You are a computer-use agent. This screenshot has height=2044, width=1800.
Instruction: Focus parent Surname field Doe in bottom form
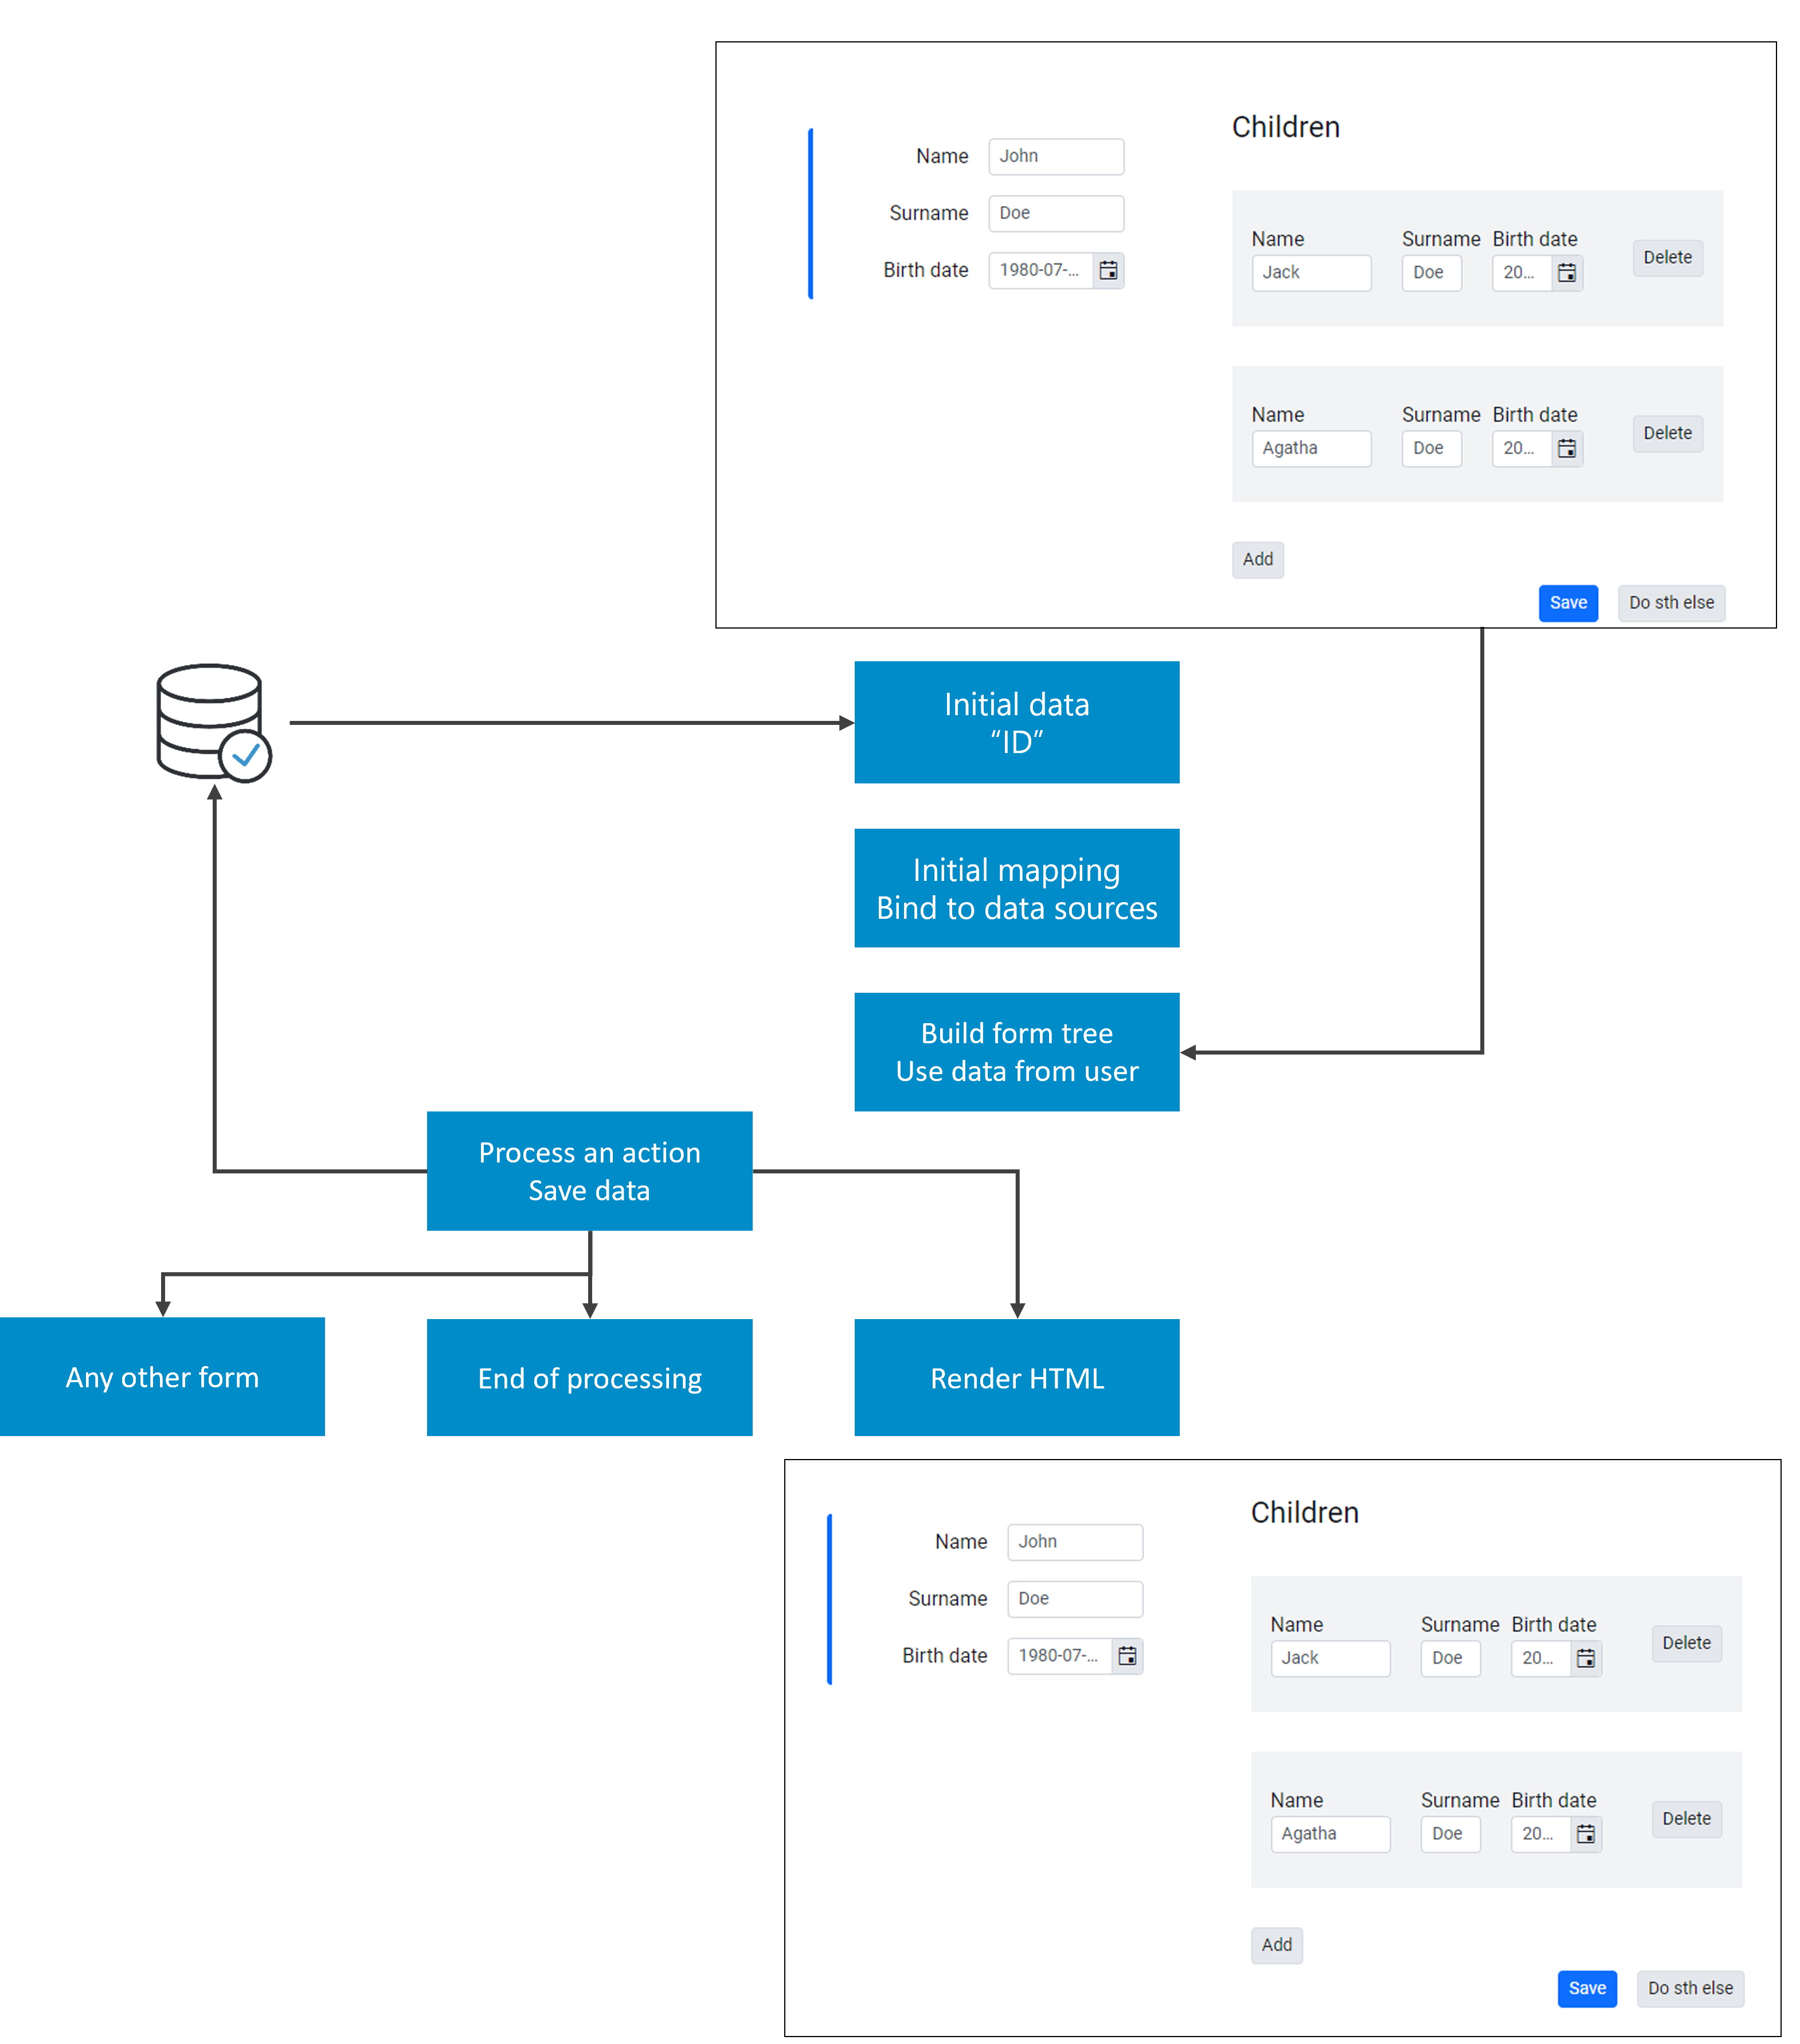tap(1075, 1599)
